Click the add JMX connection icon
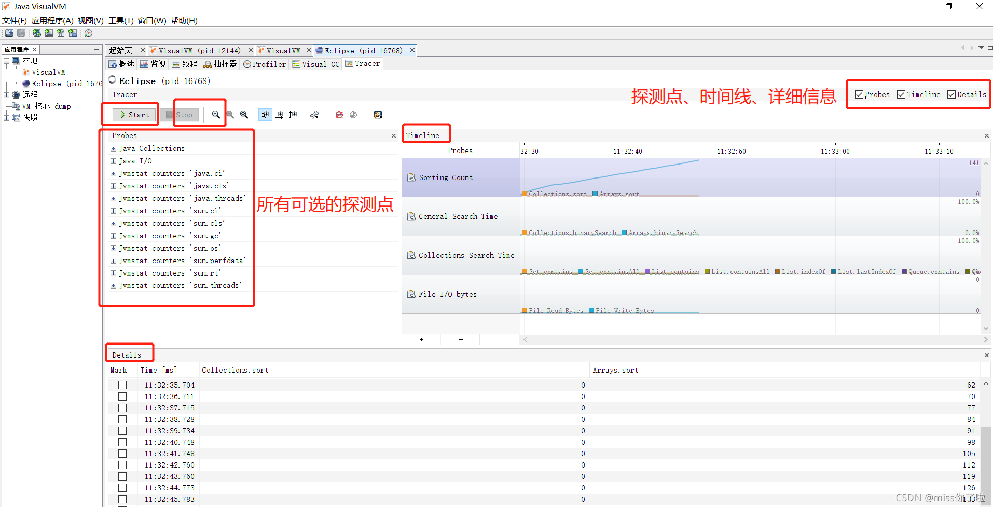 tap(48, 33)
